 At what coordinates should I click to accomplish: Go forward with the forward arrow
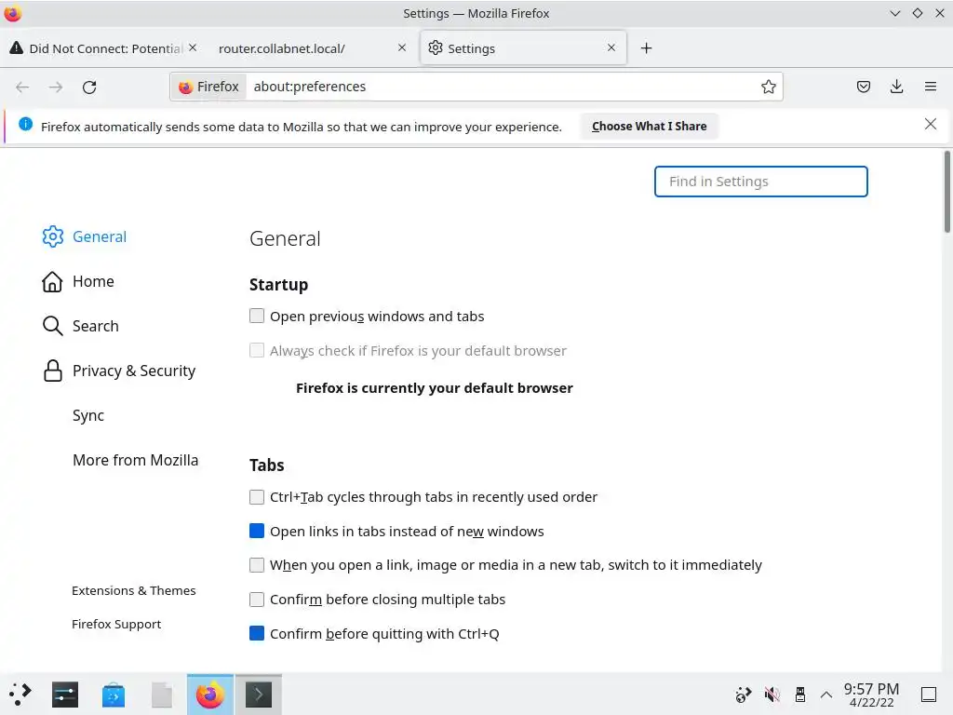coord(55,87)
